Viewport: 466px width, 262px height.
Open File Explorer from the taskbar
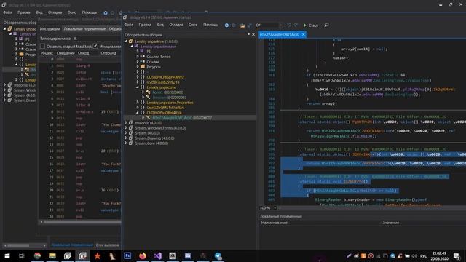pyautogui.click(x=52, y=255)
